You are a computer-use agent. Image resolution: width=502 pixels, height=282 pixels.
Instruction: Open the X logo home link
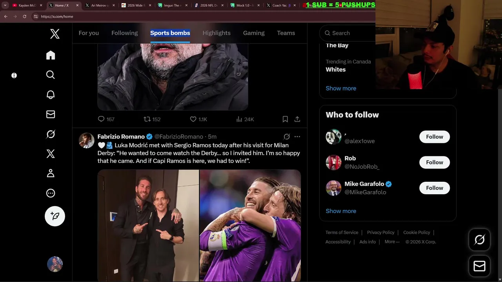[x=55, y=34]
